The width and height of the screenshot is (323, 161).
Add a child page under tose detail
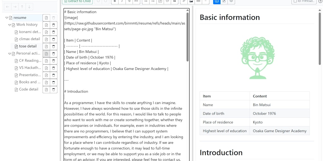click(46, 47)
